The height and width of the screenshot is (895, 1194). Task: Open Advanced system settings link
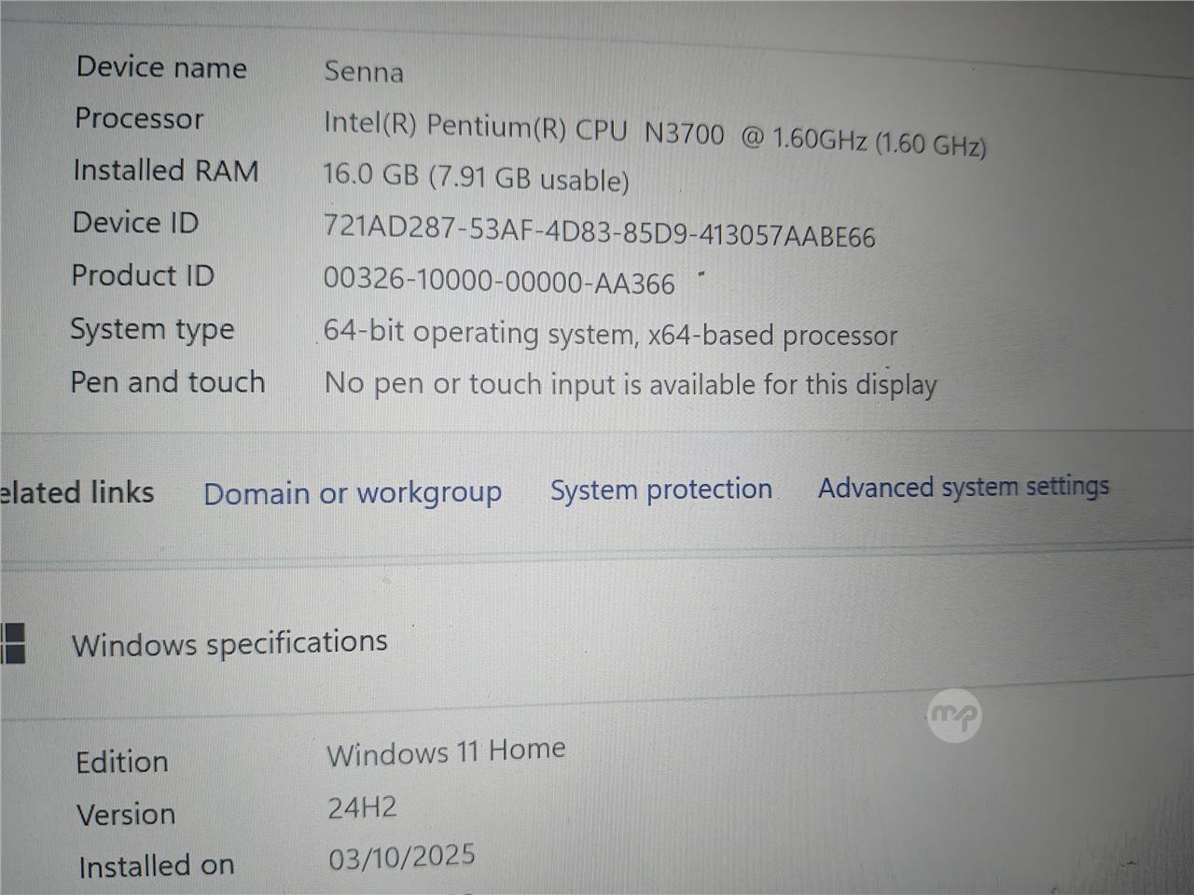click(964, 487)
